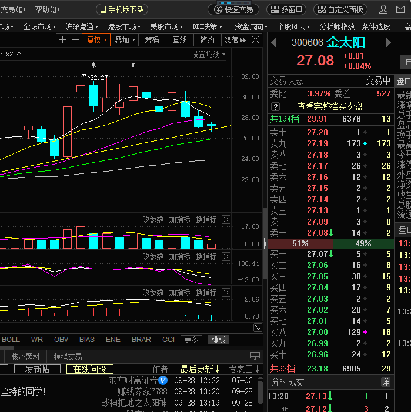Click 加指标 in the volume panel

click(179, 219)
